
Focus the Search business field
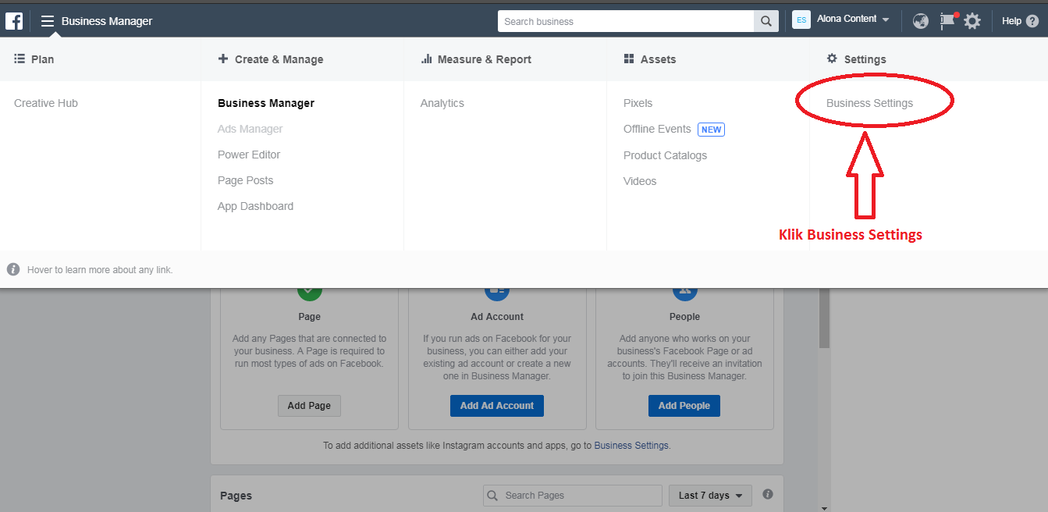click(x=626, y=21)
